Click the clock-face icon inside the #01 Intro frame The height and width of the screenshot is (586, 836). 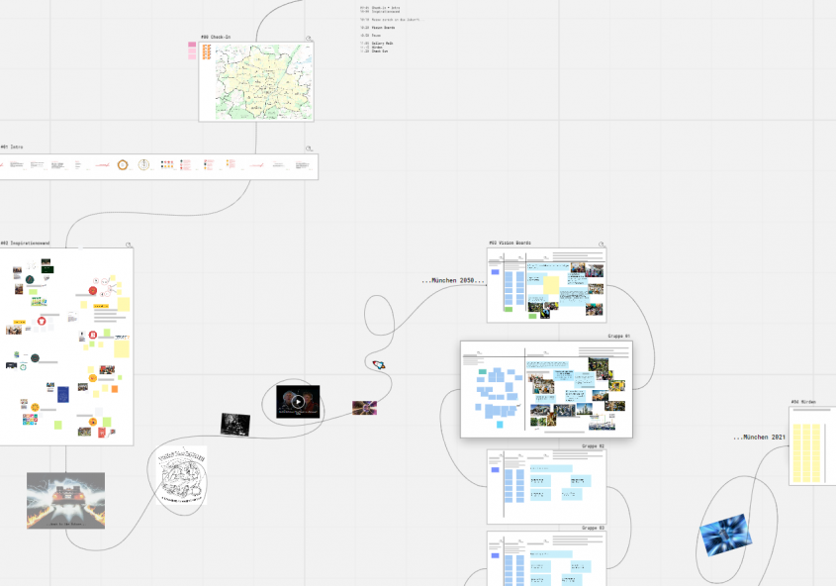pos(144,163)
